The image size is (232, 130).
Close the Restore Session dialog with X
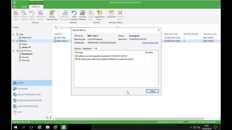[158, 30]
